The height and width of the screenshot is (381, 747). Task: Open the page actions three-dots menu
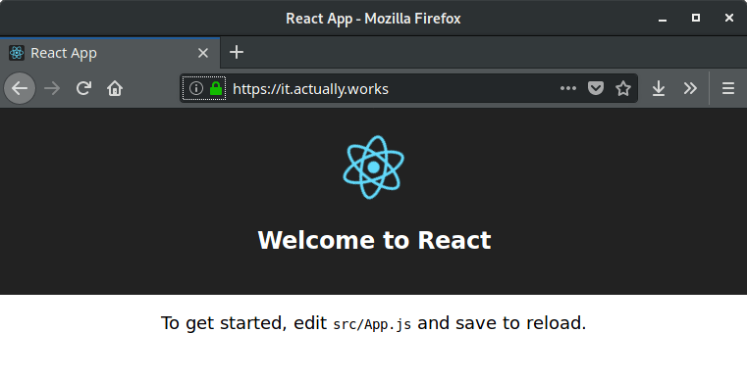[568, 88]
